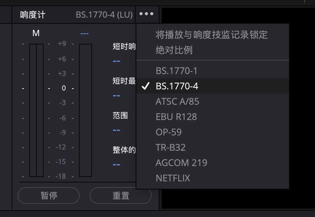Click the 整体的 integrated loudness value

pos(116,164)
